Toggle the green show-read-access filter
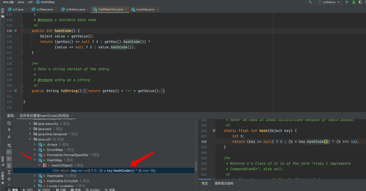The width and height of the screenshot is (366, 191). (9, 152)
